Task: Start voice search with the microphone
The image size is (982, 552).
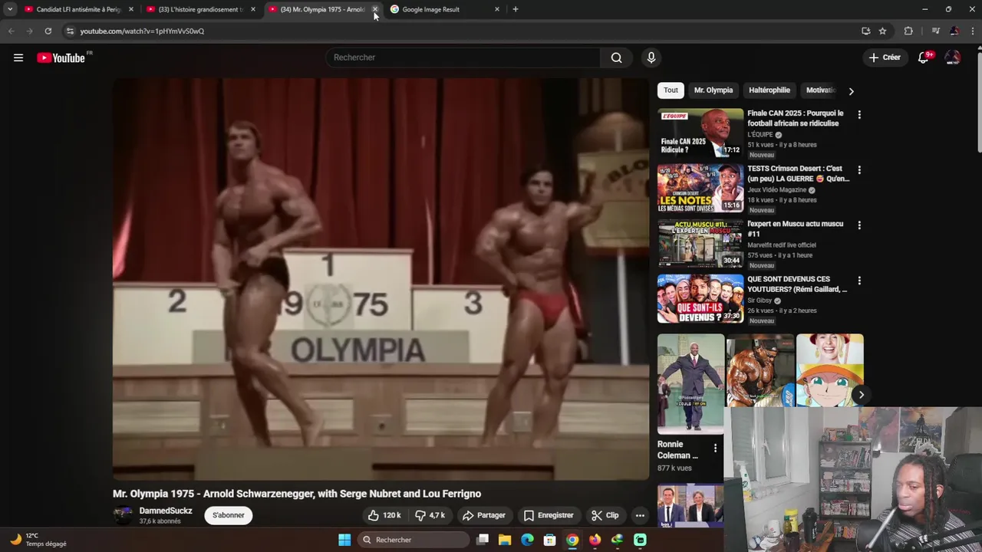Action: tap(651, 58)
